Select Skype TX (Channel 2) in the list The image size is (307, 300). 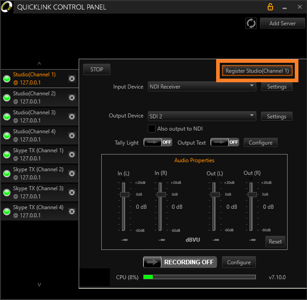coord(39,173)
